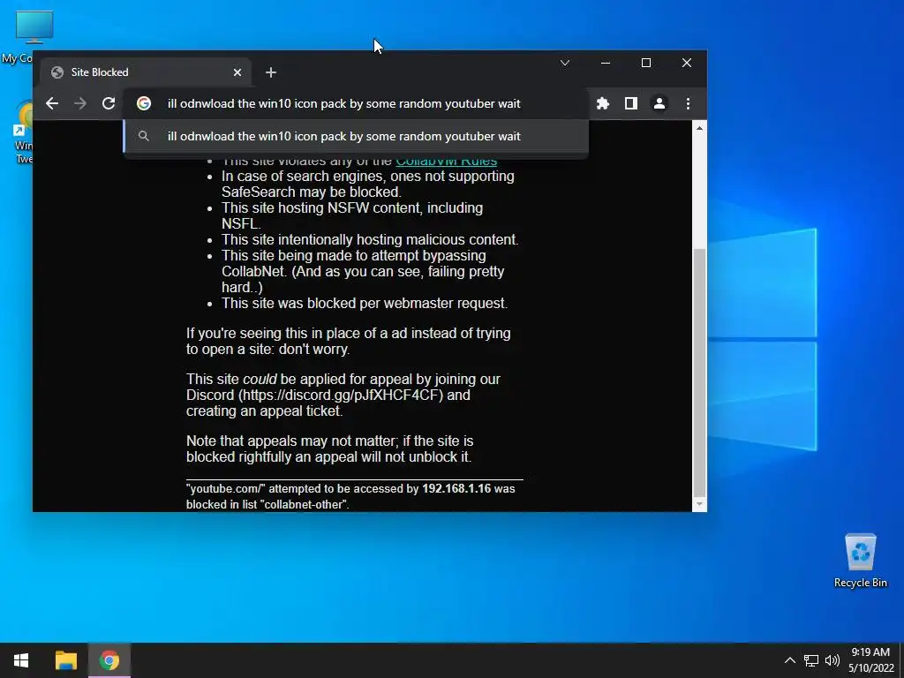Show hidden system tray icons

pyautogui.click(x=790, y=660)
